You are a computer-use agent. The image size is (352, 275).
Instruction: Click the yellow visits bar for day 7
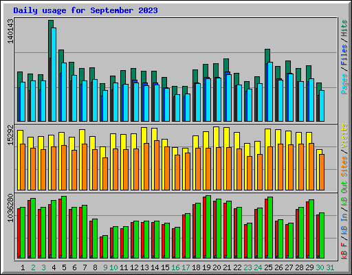(x=82, y=137)
